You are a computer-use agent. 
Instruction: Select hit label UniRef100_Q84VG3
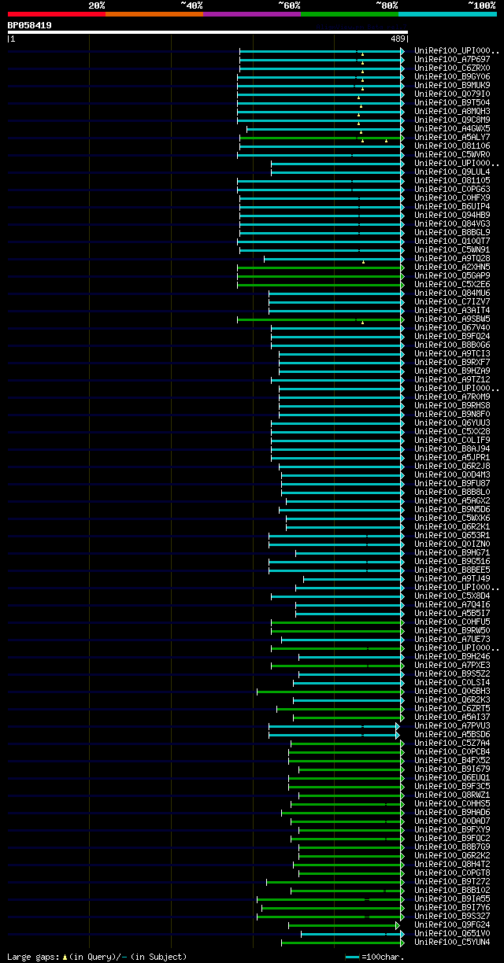pos(452,224)
